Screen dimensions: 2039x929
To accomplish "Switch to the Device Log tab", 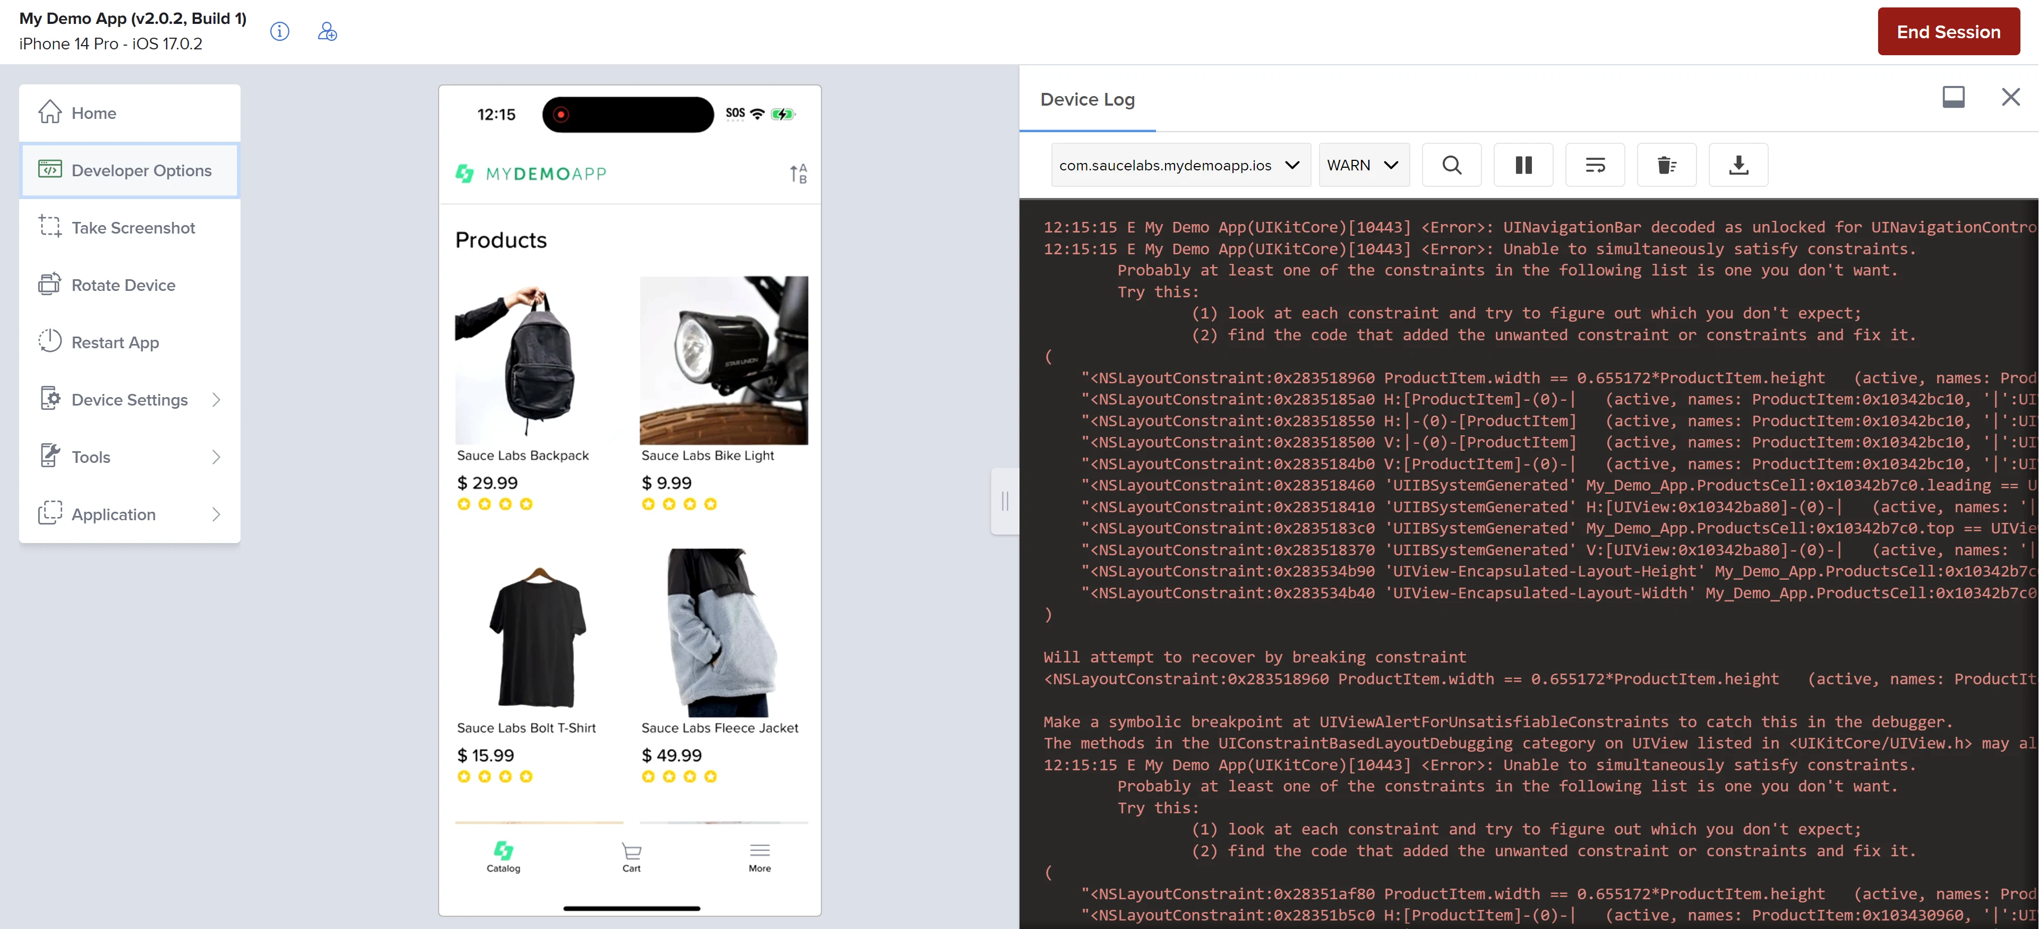I will 1087,99.
